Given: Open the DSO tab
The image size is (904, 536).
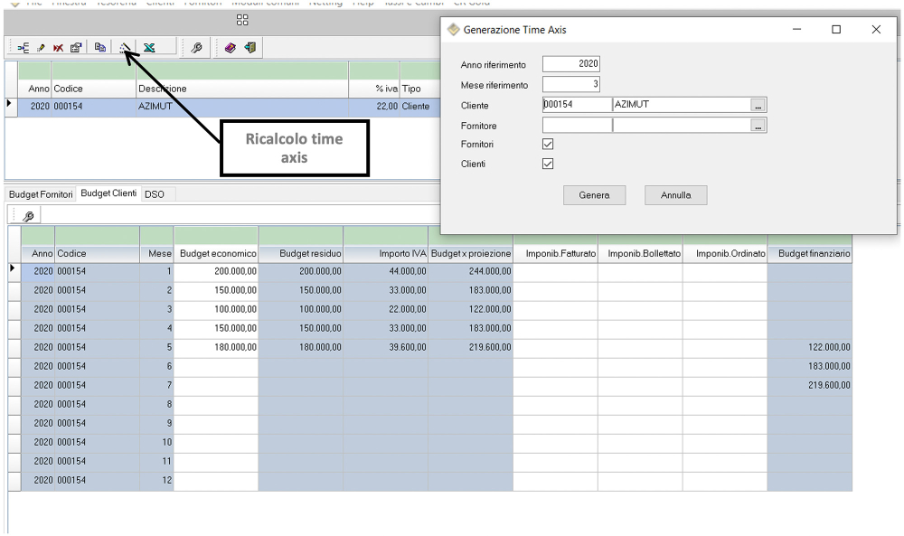Looking at the screenshot, I should 155,194.
